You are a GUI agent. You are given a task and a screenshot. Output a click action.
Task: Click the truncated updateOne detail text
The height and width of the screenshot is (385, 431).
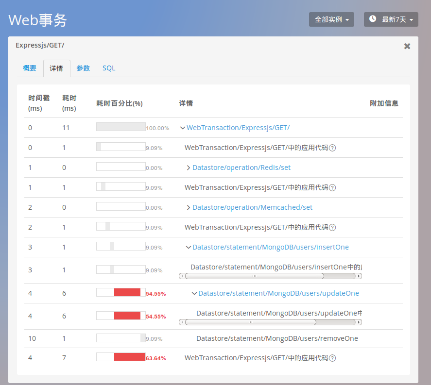[279, 313]
